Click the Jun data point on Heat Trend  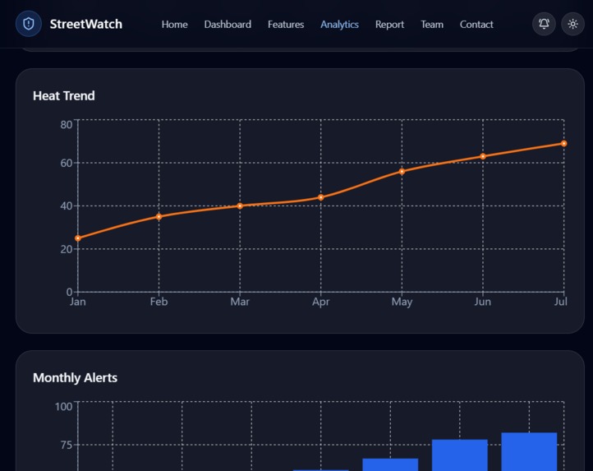point(483,156)
